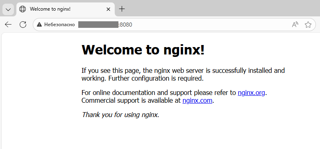This screenshot has width=320, height=149.
Task: Reload the page with refresh icon
Action: tap(23, 25)
